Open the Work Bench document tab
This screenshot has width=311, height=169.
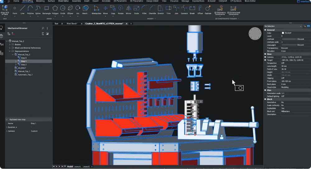tap(72, 24)
